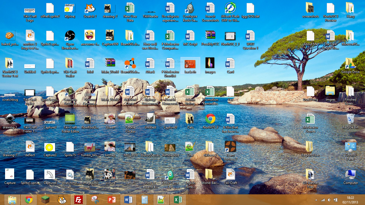
Task: Select the Tiki-Craft Trailer Editor file
Action: [x=70, y=123]
